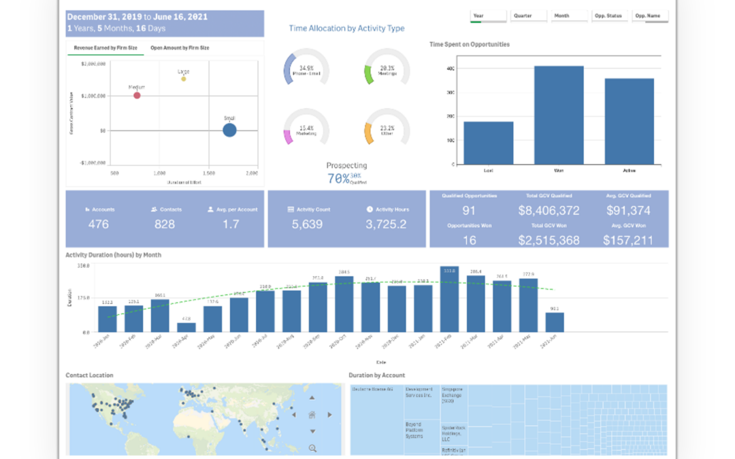Pan the map left with the arrow

(294, 414)
